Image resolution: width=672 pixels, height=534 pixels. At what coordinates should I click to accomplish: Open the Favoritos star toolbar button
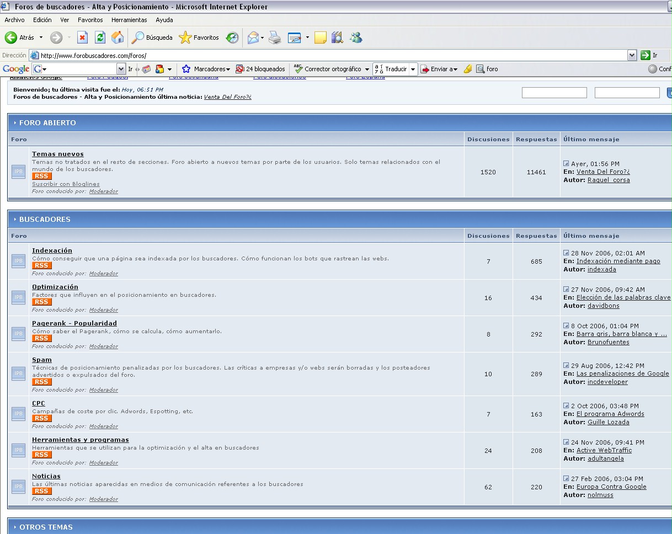click(x=199, y=38)
